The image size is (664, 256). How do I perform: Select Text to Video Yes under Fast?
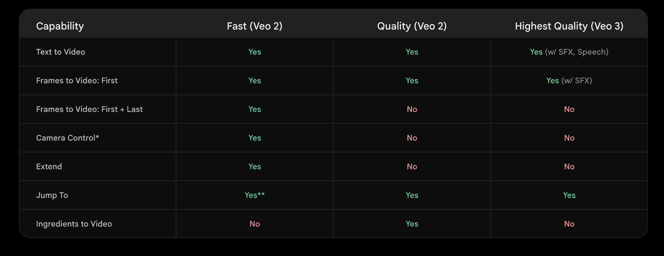[255, 52]
